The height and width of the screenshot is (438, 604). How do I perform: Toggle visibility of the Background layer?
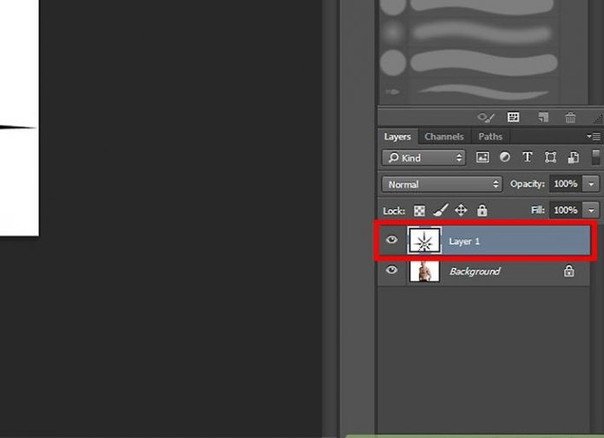pyautogui.click(x=391, y=271)
